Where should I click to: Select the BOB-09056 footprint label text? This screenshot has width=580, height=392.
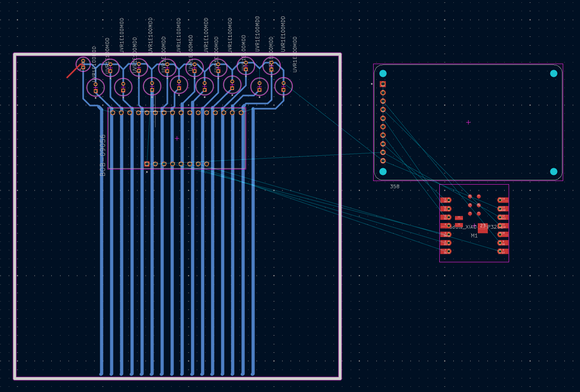click(103, 155)
